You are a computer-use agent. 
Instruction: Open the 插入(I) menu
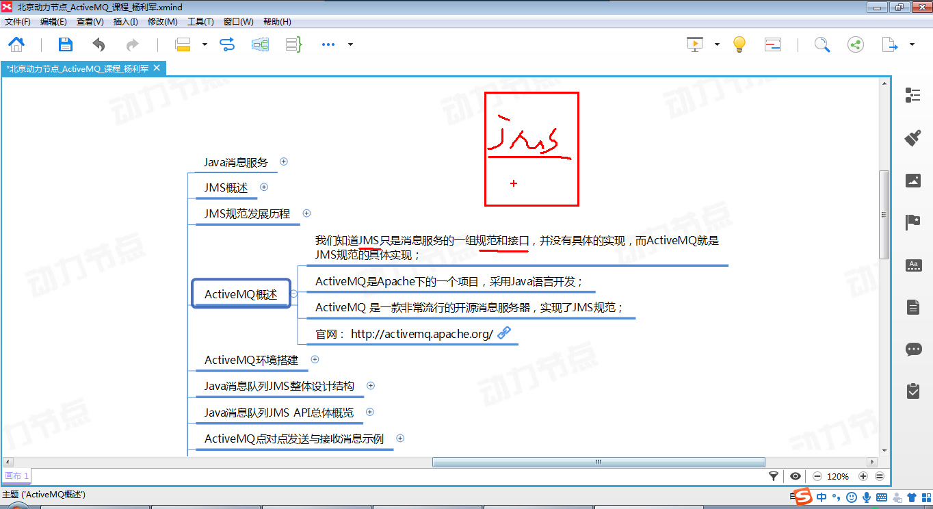[x=126, y=22]
